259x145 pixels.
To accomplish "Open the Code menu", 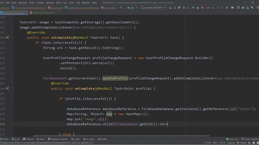I will point(32,3).
